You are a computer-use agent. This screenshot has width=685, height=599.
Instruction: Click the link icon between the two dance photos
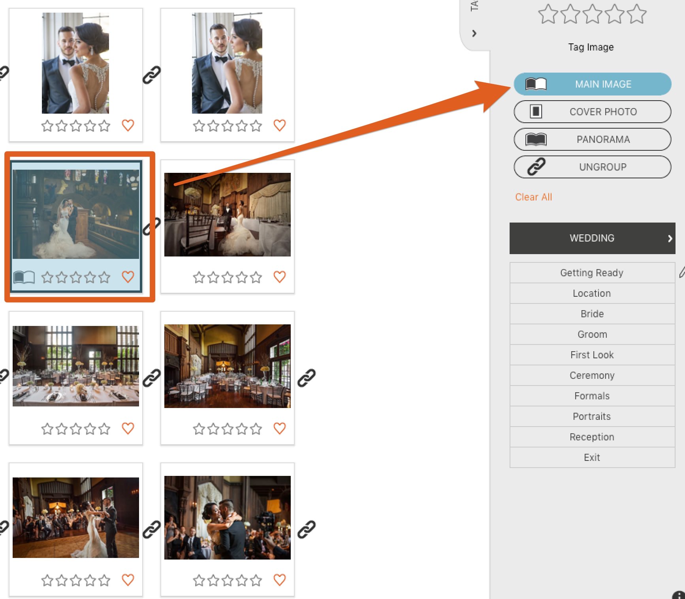click(152, 530)
